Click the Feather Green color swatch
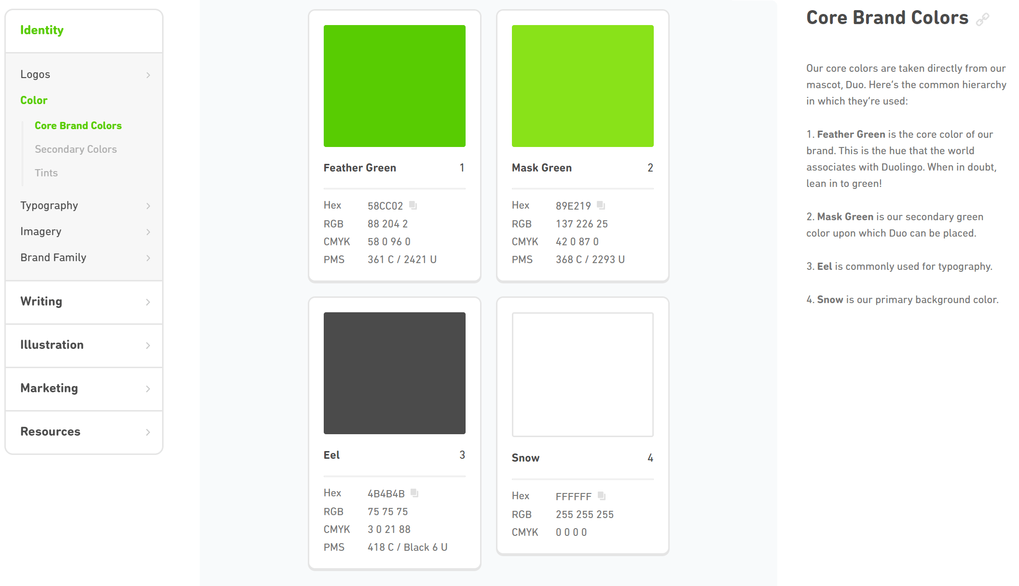The image size is (1019, 586). 395,86
